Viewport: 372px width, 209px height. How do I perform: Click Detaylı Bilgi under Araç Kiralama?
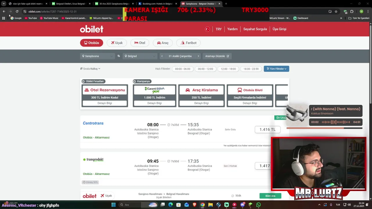tap(201, 103)
